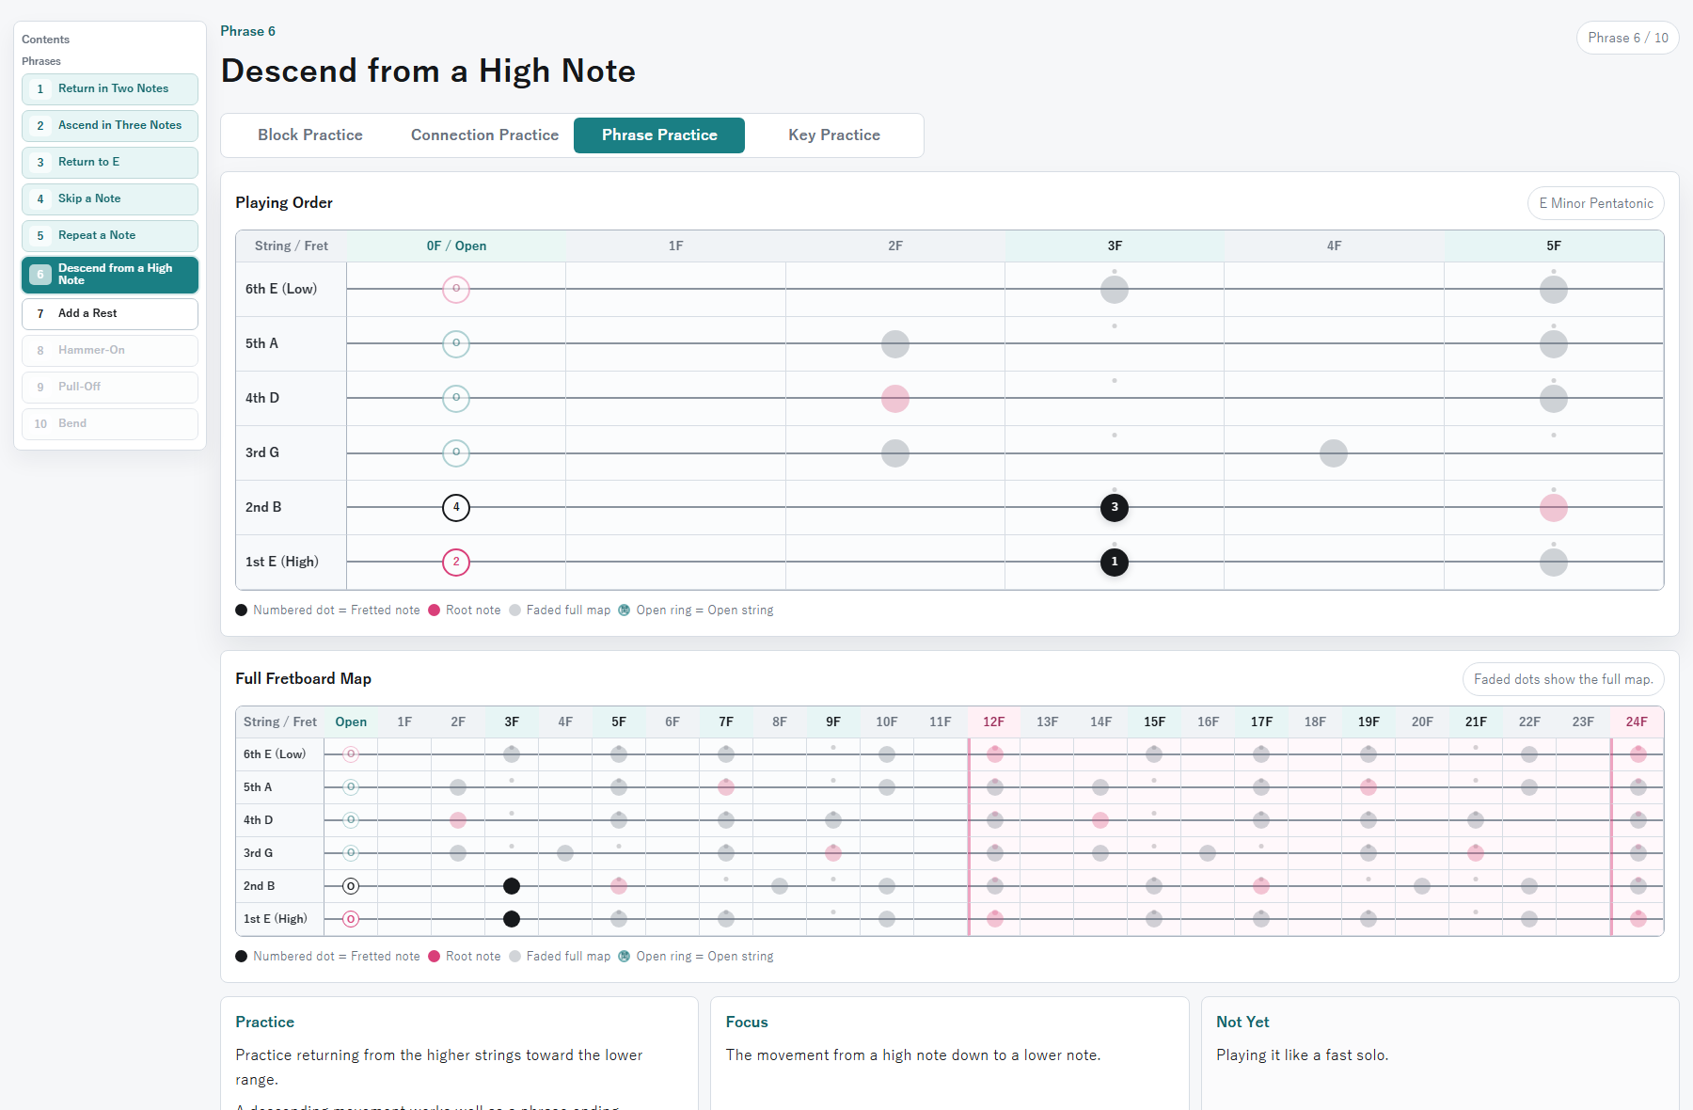The image size is (1693, 1110).
Task: Open phrase 1 Return in Two Notes
Action: pyautogui.click(x=110, y=89)
